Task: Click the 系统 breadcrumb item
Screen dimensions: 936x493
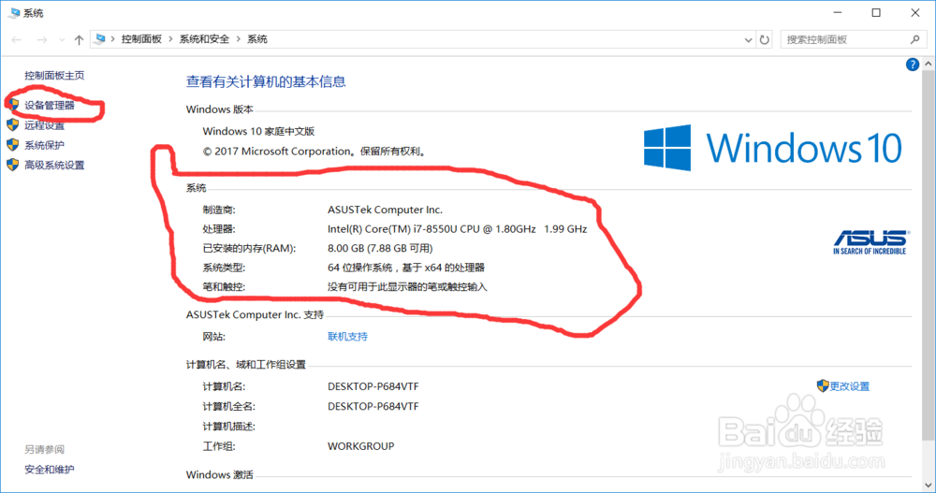Action: coord(257,38)
